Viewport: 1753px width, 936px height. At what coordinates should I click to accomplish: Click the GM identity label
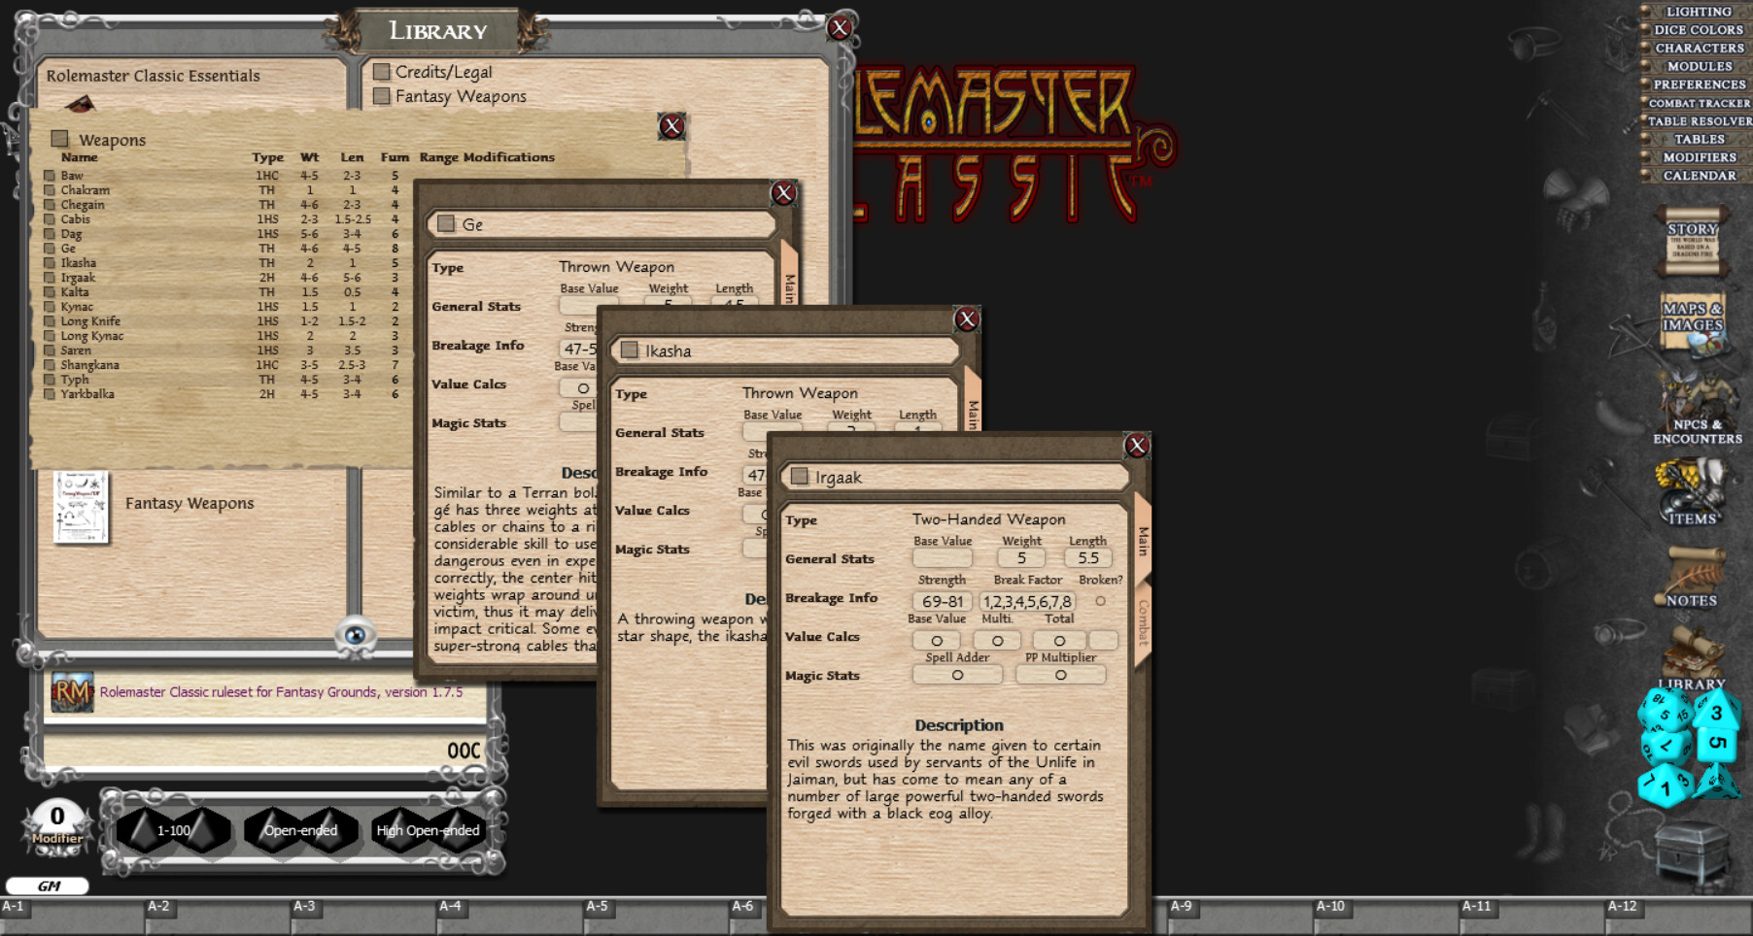click(48, 886)
